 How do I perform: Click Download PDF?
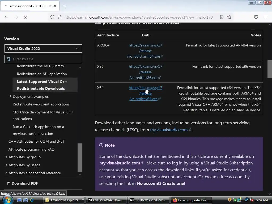pos(23,183)
